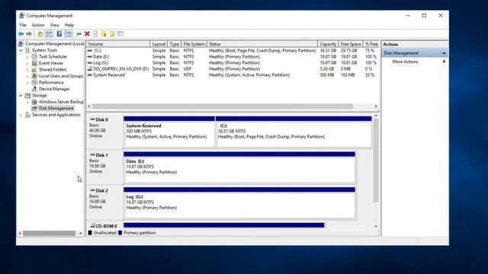Viewport: 488px width, 274px height.
Task: Click the Computer Management (Local) root icon
Action: pos(21,44)
